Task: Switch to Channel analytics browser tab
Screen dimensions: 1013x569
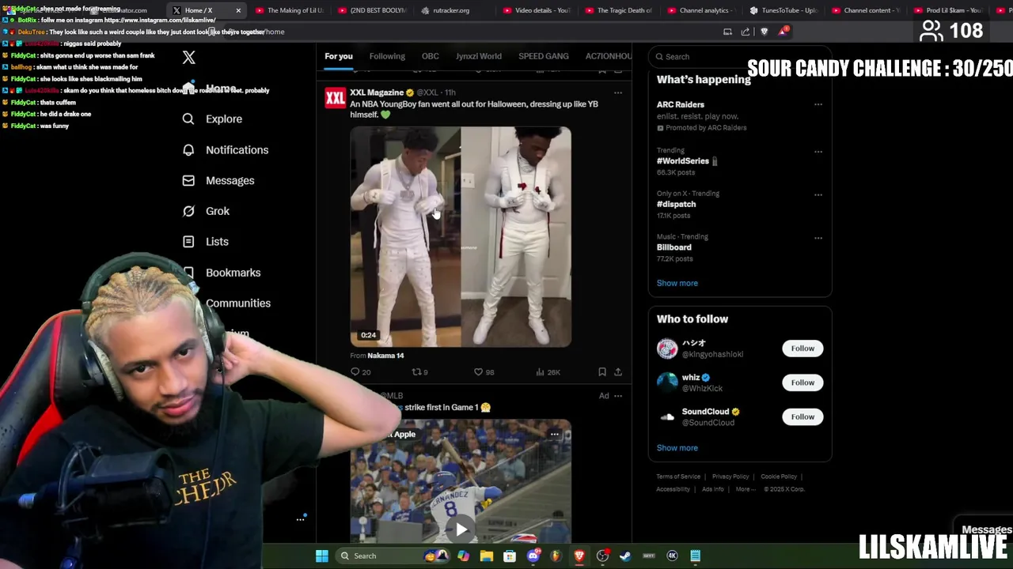Action: (700, 10)
